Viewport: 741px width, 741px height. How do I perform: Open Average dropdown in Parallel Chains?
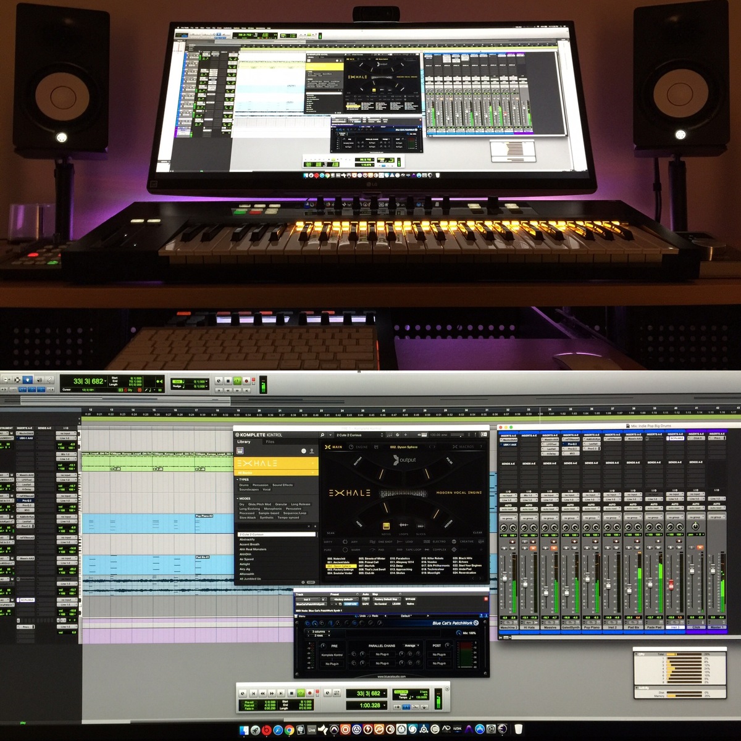411,645
